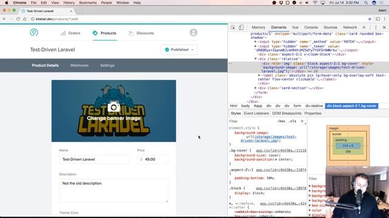Open the DevTools Console tab

tap(311, 27)
